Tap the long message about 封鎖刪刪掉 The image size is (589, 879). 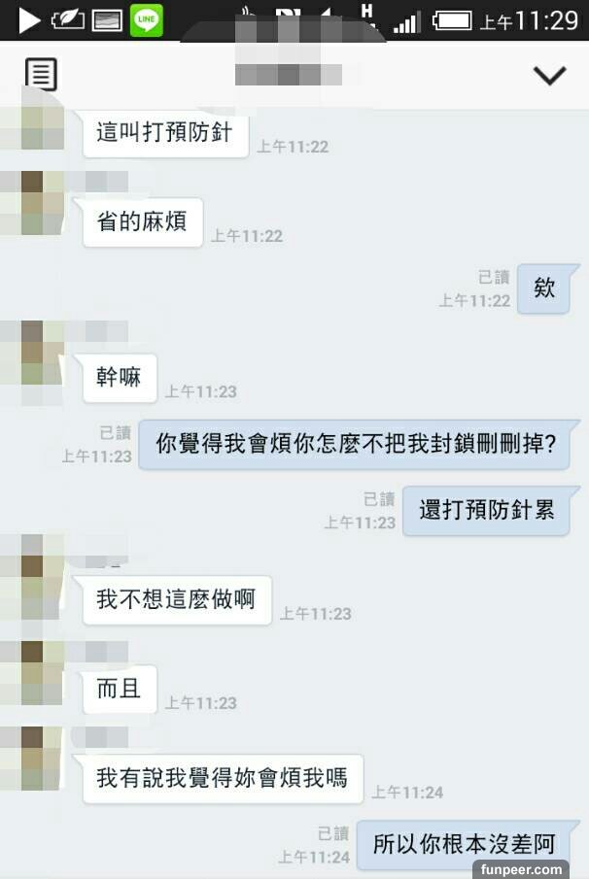coord(356,444)
